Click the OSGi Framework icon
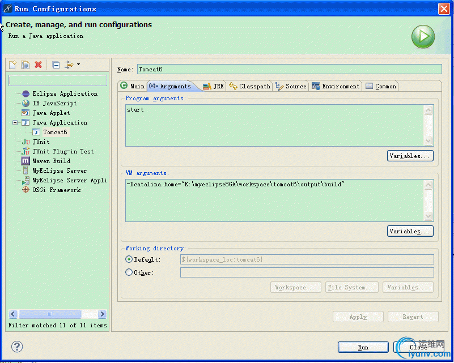This screenshot has height=363, width=454. click(26, 190)
